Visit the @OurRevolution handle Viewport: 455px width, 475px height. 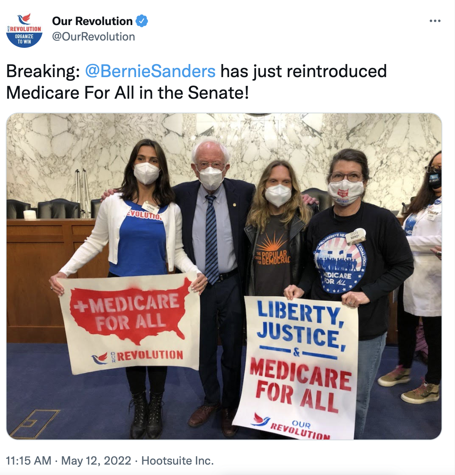pyautogui.click(x=93, y=37)
